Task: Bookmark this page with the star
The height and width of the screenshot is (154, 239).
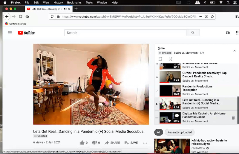Action: (212, 17)
